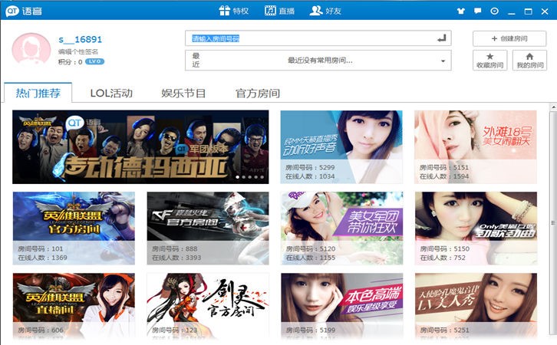
Task: Switch to the 娱乐节目 tab
Action: coord(183,94)
